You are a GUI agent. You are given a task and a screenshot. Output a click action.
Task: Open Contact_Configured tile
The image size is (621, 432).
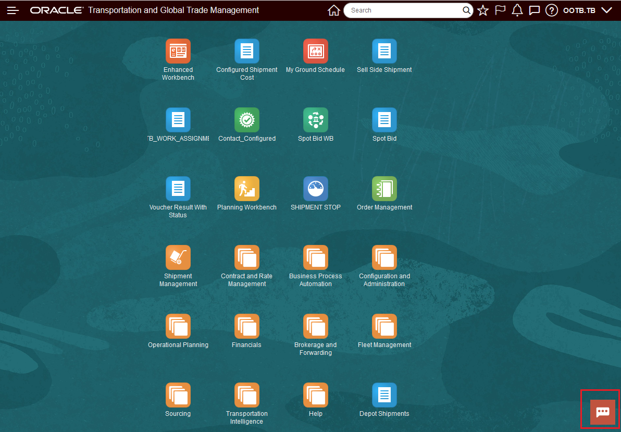click(x=247, y=120)
